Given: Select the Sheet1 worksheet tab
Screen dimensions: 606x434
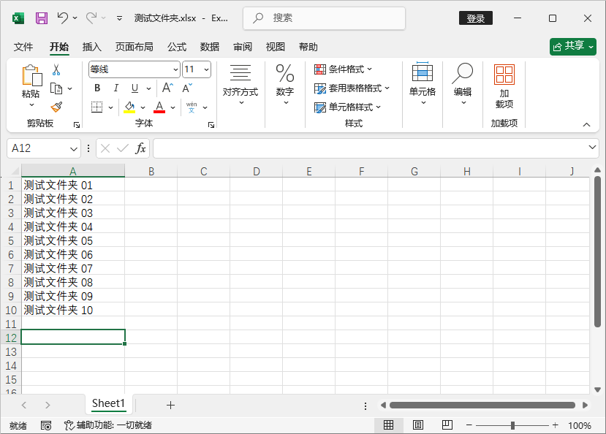Looking at the screenshot, I should click(x=107, y=403).
